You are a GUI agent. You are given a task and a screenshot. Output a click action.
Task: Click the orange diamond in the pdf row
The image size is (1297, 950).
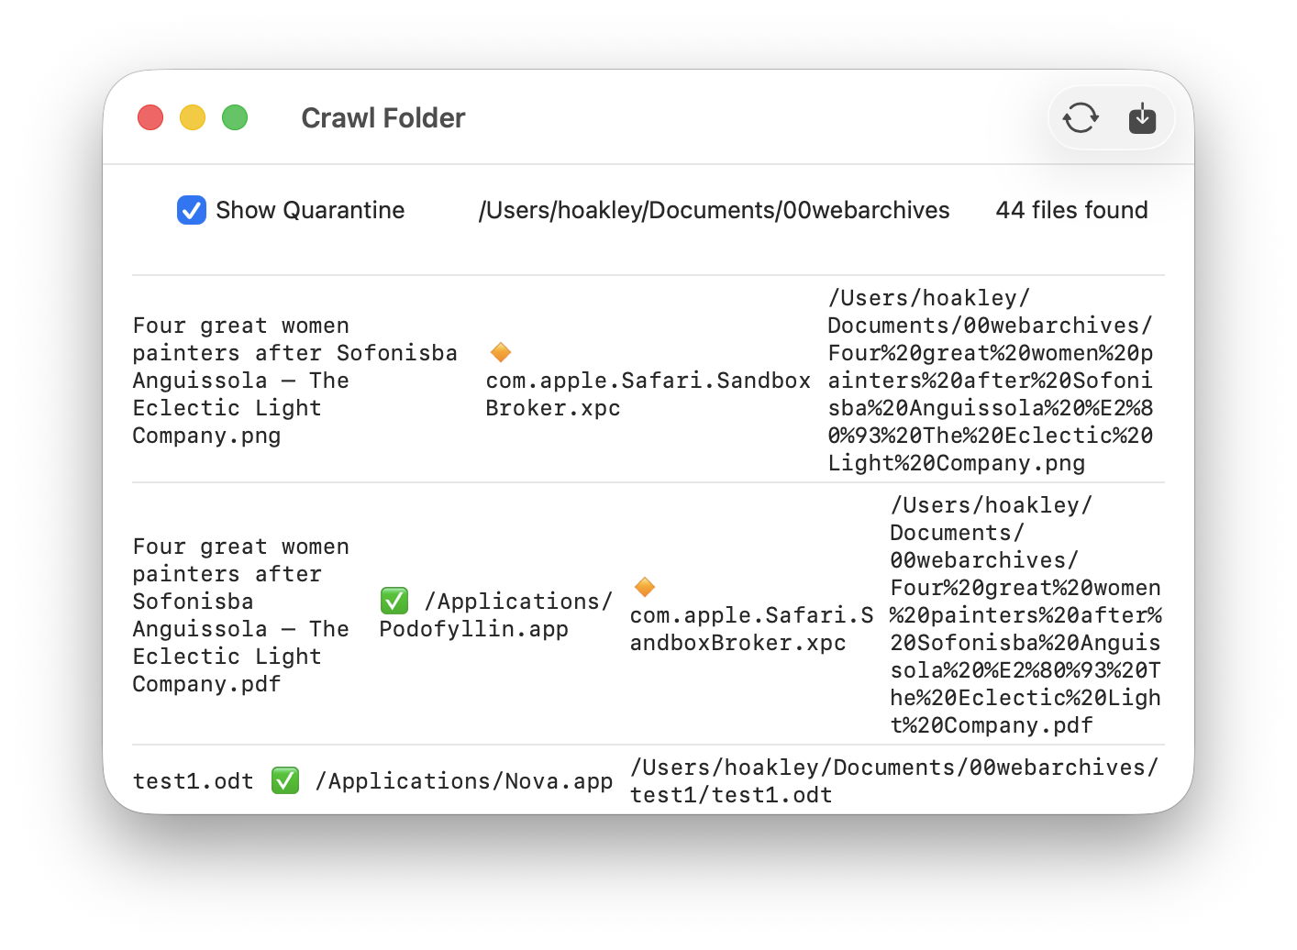click(x=645, y=587)
